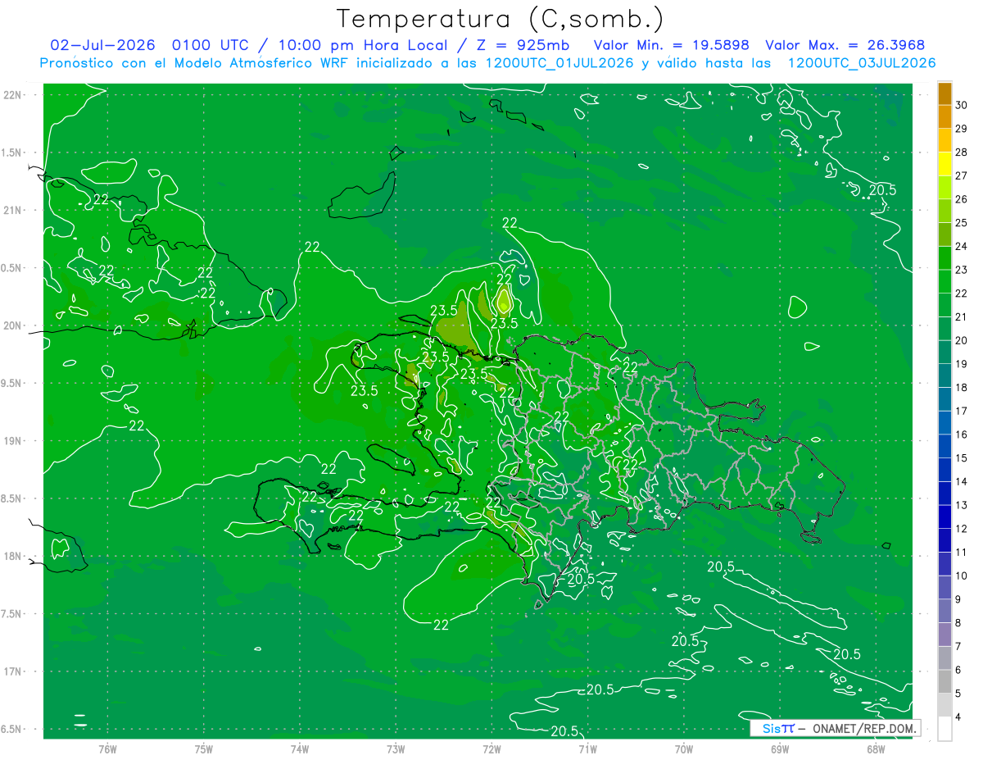The image size is (983, 760).
Task: Pick the teal-green swatch between 19 and 20
Action: point(944,352)
